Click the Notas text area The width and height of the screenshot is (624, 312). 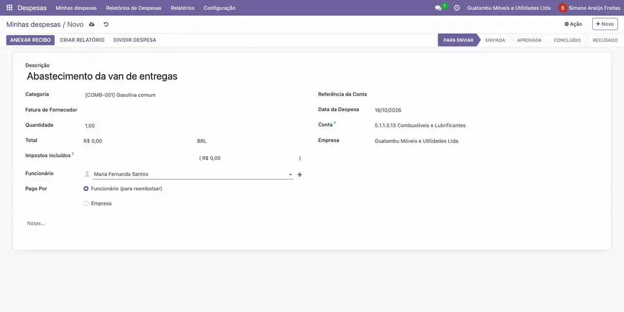pyautogui.click(x=312, y=223)
